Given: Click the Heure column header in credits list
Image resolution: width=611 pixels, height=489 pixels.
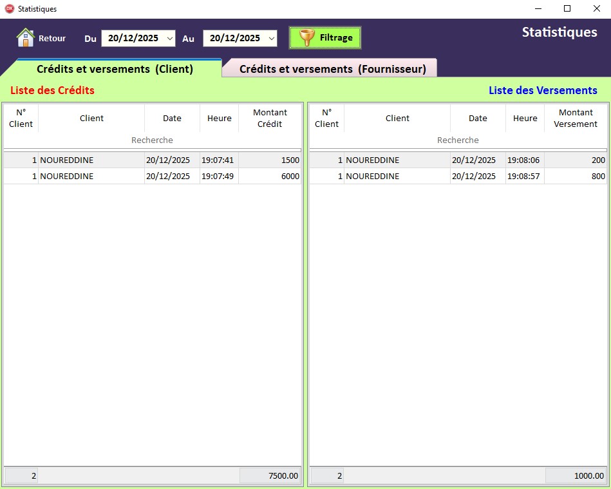Looking at the screenshot, I should point(219,118).
